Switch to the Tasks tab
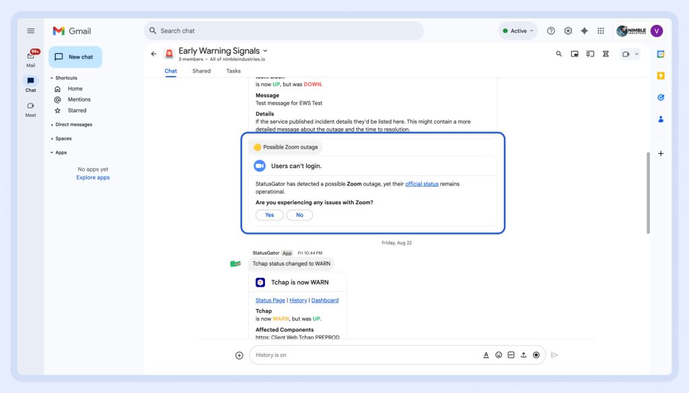Viewport: 689px width, 393px height. [233, 71]
